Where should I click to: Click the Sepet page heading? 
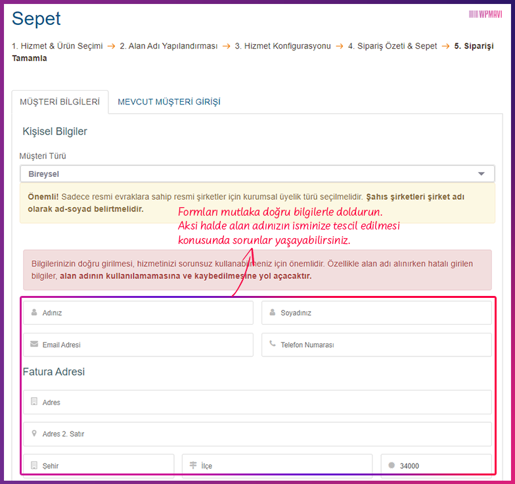[x=36, y=18]
